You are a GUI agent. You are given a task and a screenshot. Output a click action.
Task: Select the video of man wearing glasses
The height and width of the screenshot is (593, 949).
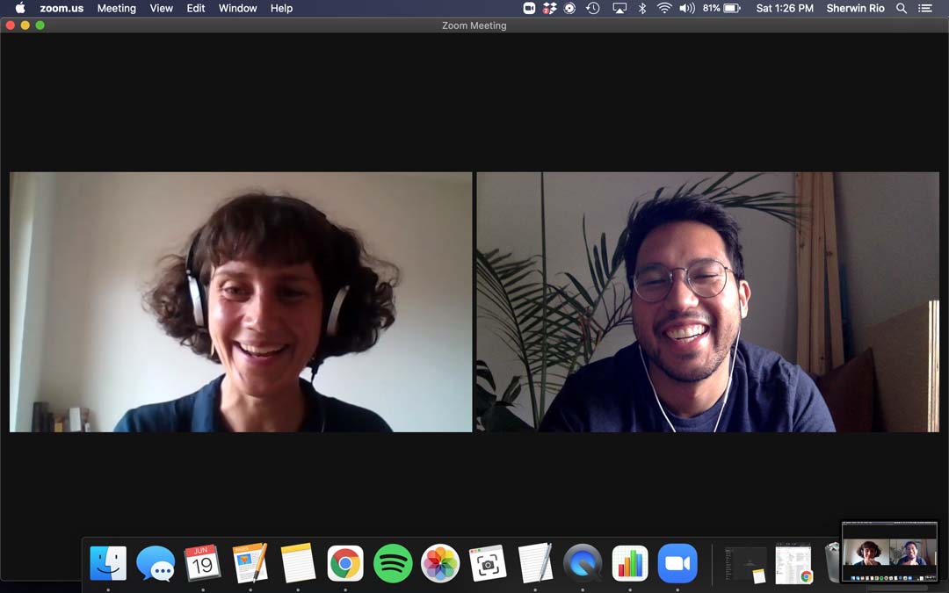pyautogui.click(x=708, y=302)
